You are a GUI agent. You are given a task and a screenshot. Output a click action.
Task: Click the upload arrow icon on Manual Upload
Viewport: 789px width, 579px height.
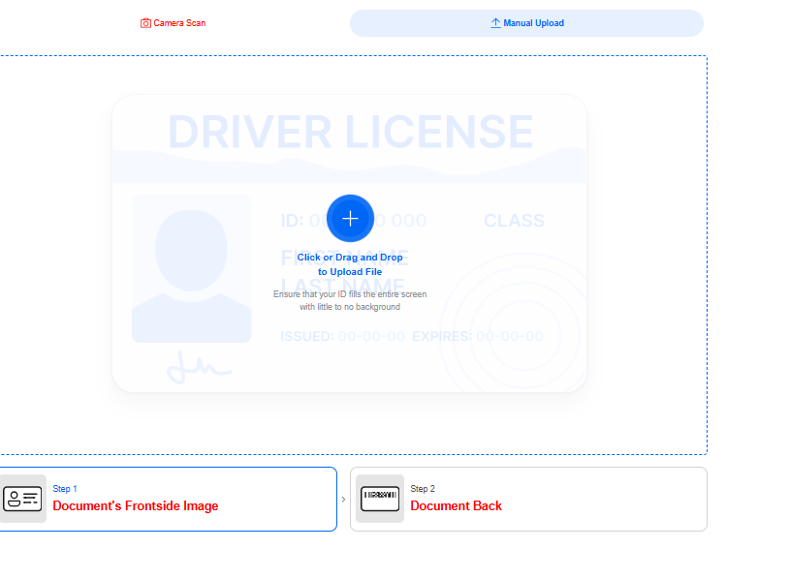[495, 23]
